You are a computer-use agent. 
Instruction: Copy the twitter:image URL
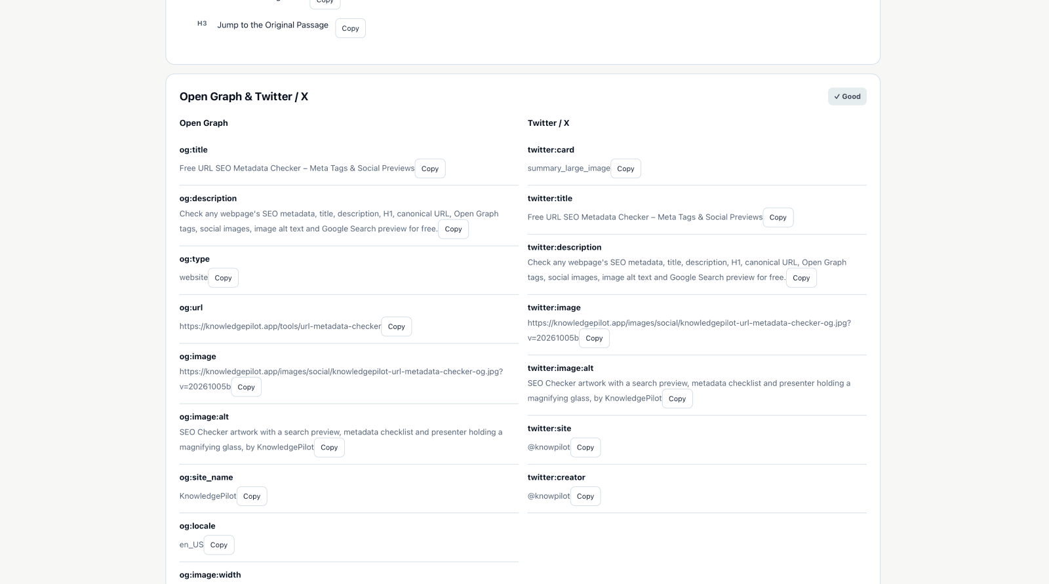click(x=594, y=338)
